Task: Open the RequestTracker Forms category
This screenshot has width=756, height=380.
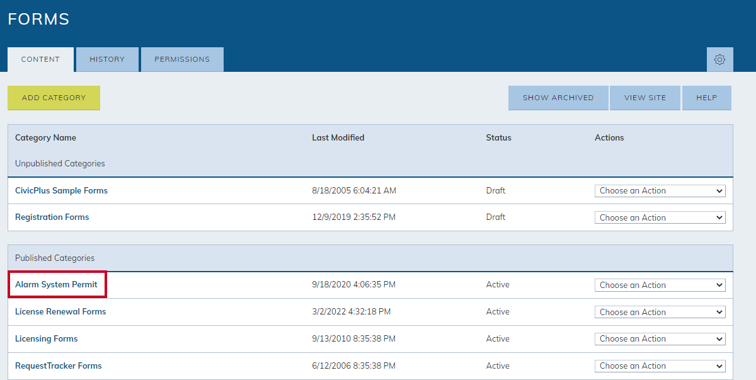Action: pos(58,366)
